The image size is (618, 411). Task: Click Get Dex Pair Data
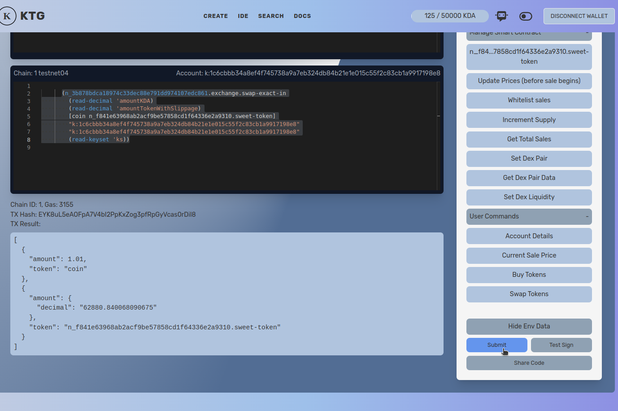(529, 178)
